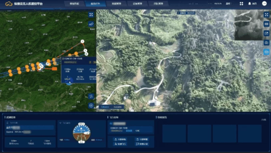Image resolution: width=271 pixels, height=153 pixels.
Task: Click the lower-right route plan button
Action: pyautogui.click(x=142, y=144)
